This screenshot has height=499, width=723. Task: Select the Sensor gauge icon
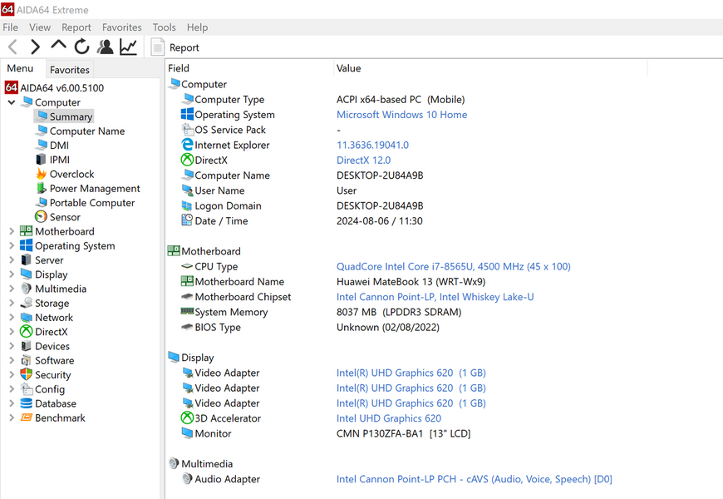tap(41, 216)
